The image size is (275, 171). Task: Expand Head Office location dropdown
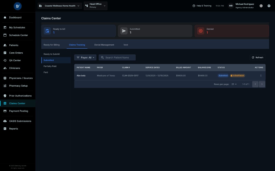(96, 6)
